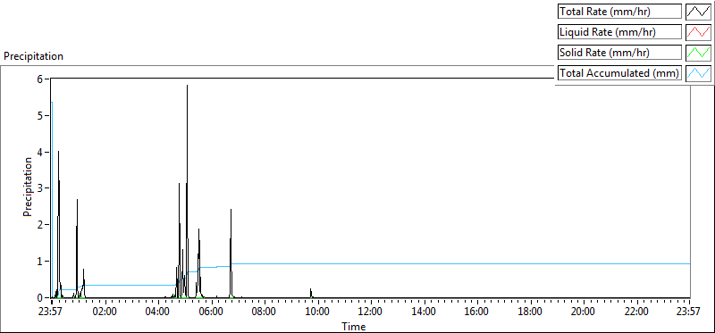Click the Liquid Rate red line icon

click(698, 32)
